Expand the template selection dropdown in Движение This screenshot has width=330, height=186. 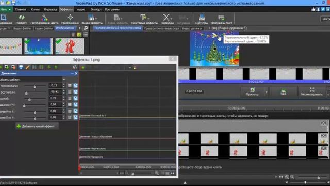64,79
